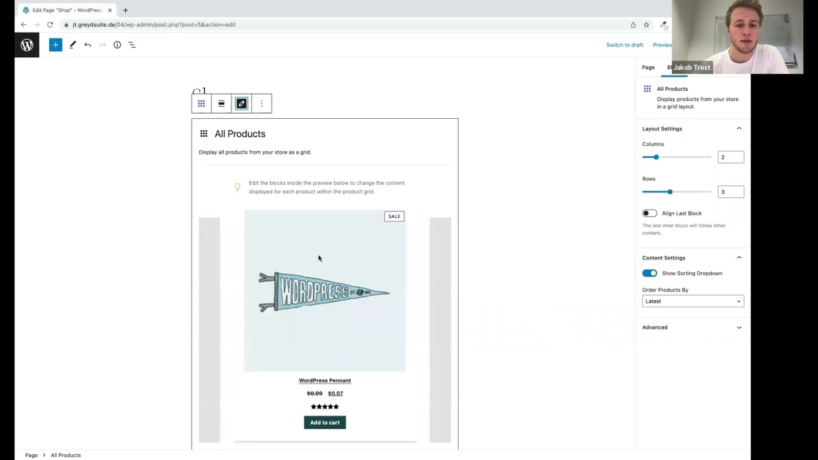The width and height of the screenshot is (818, 460).
Task: Go back in the browser
Action: coord(24,24)
